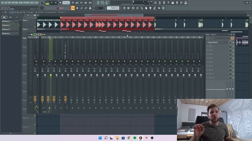
Task: Click the plus button right of Pattern 2 selector
Action: [x=120, y=8]
